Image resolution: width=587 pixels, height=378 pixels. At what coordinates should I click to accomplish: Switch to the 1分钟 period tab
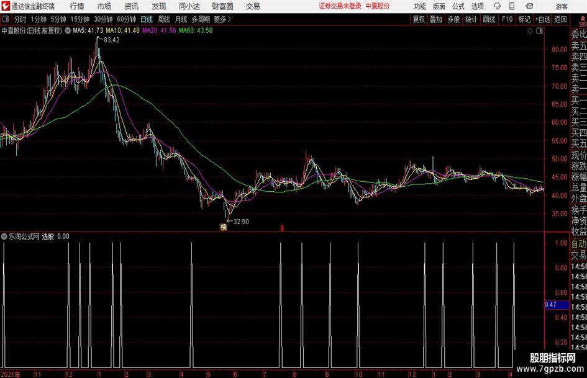pos(39,19)
